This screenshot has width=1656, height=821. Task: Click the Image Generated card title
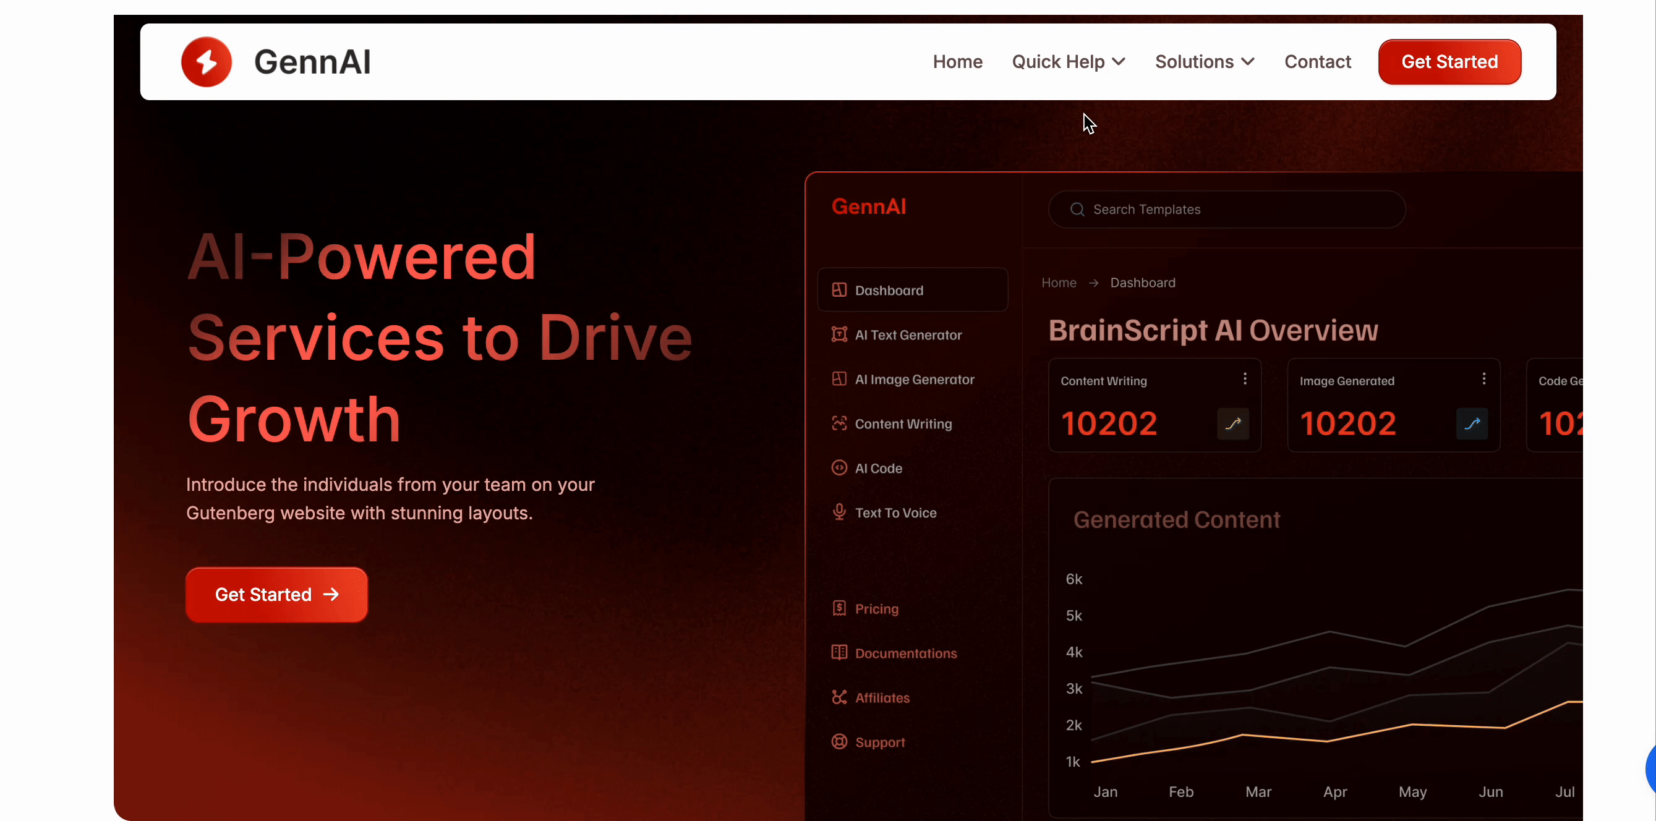[1347, 381]
